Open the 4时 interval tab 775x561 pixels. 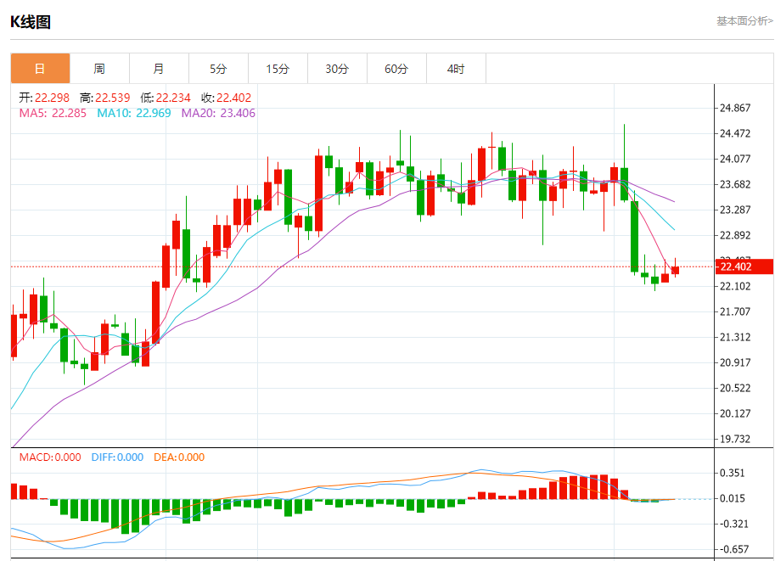click(456, 69)
